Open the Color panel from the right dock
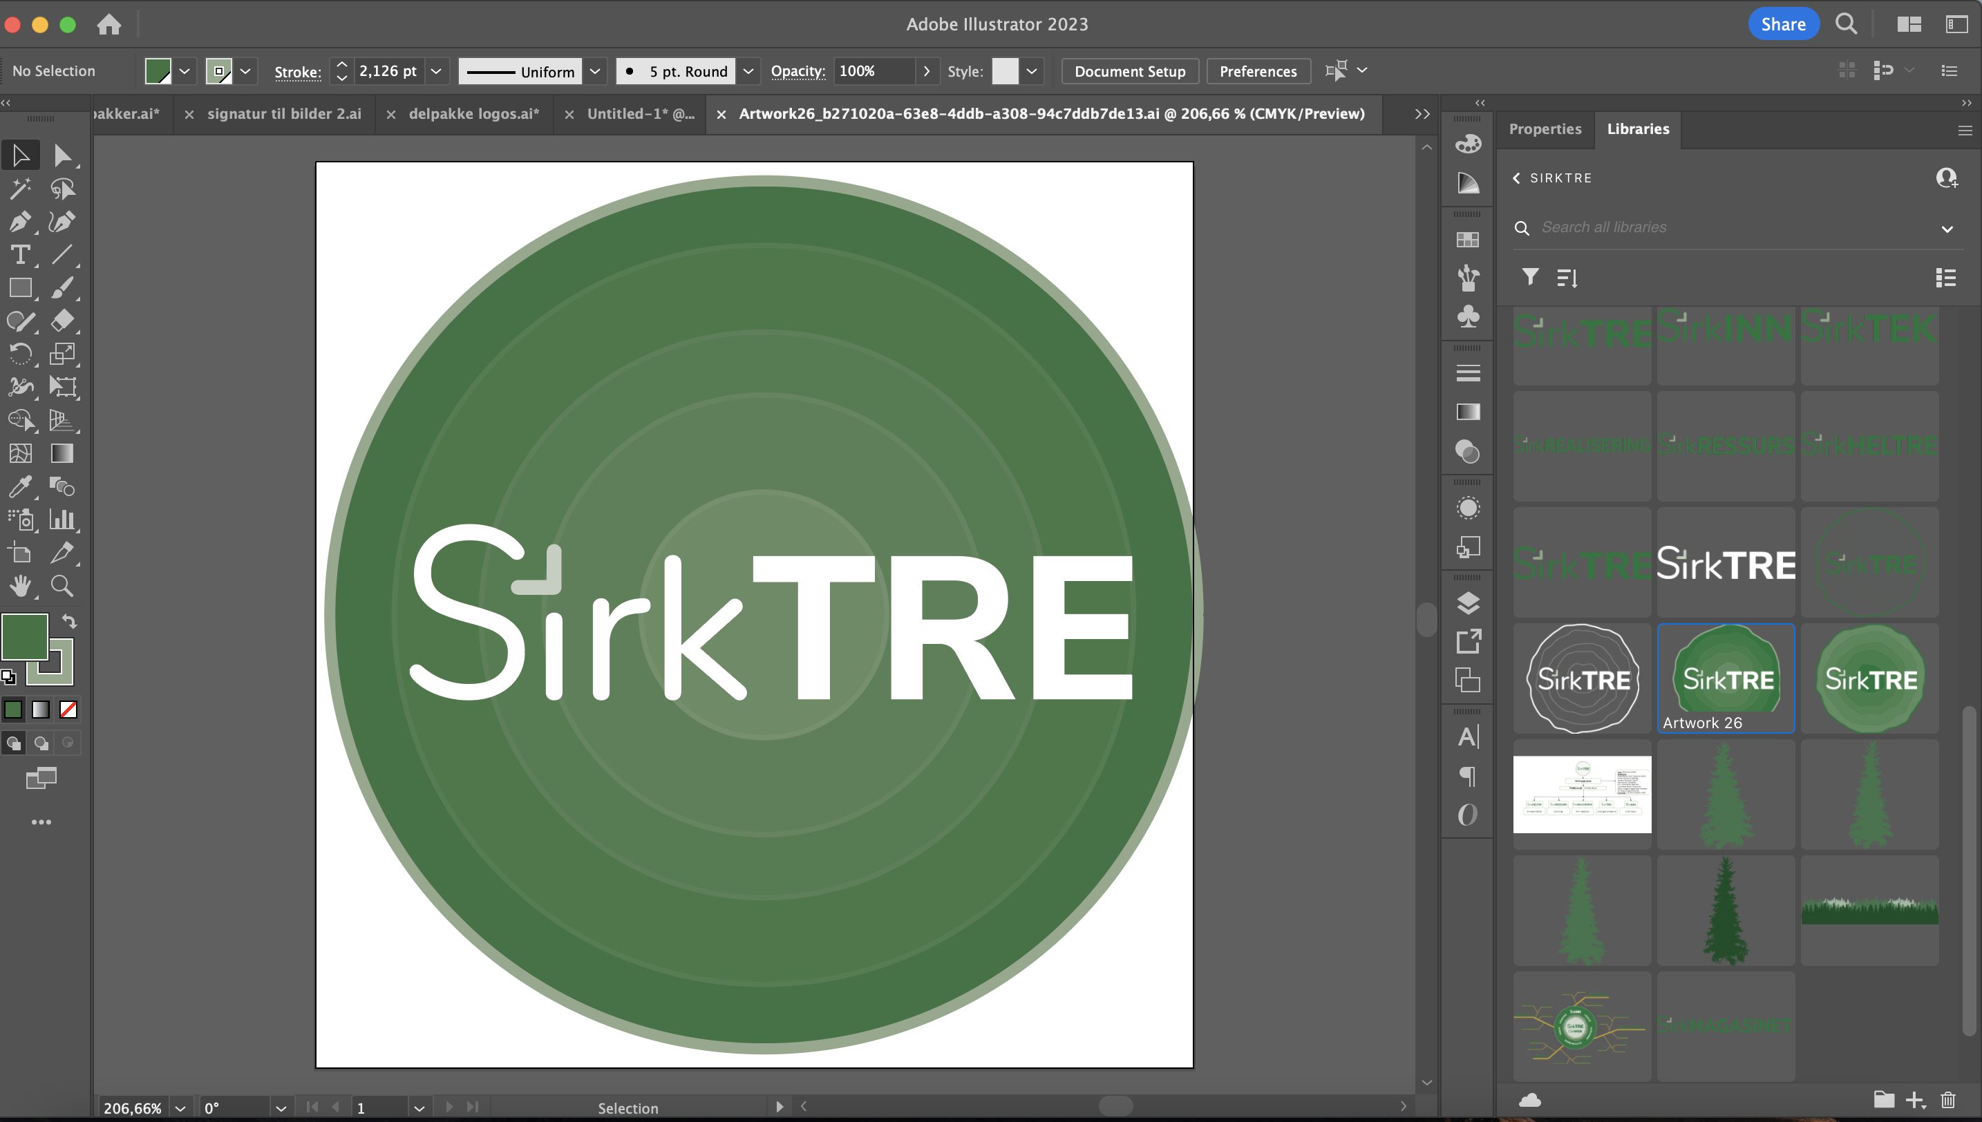Viewport: 1982px width, 1122px height. point(1468,143)
